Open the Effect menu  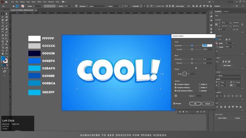[x=39, y=2]
